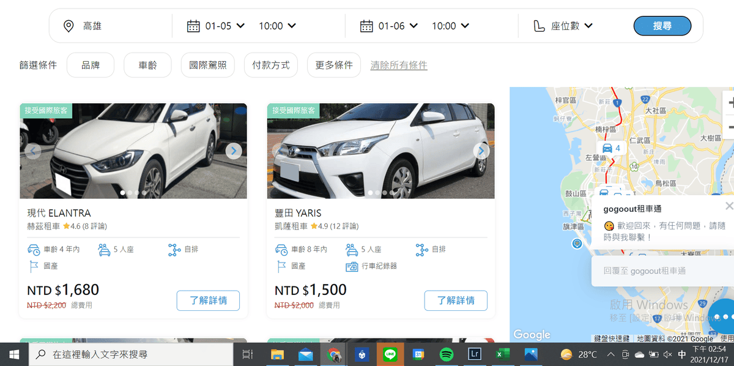Click the location pin icon beside 高雄
Screen dimensions: 734x366
click(69, 26)
